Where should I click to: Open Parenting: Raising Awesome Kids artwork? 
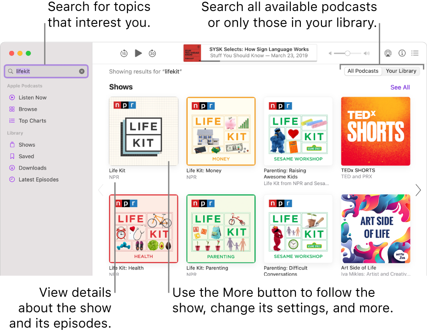tap(298, 131)
